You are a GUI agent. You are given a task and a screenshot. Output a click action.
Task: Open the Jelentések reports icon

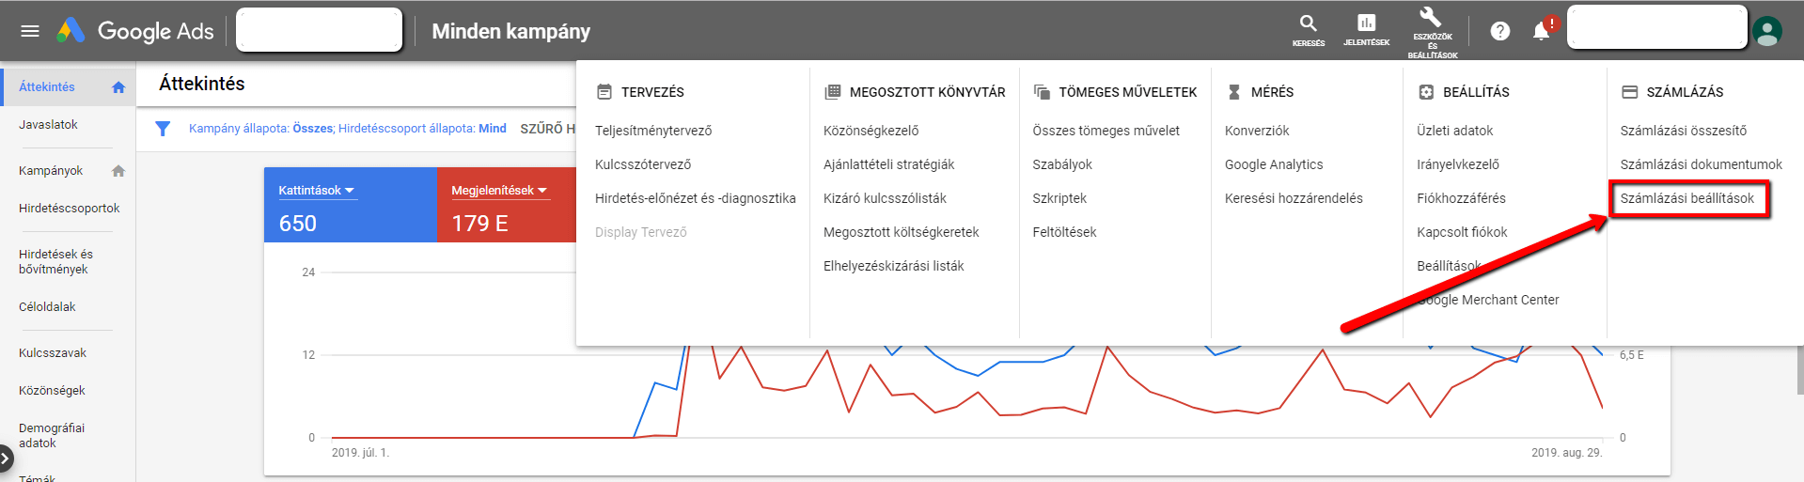[1366, 29]
